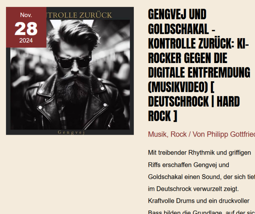Open the Kontrolle Zurück album cover thumbnail
Screen dimensions: 255x214
pos(70,71)
